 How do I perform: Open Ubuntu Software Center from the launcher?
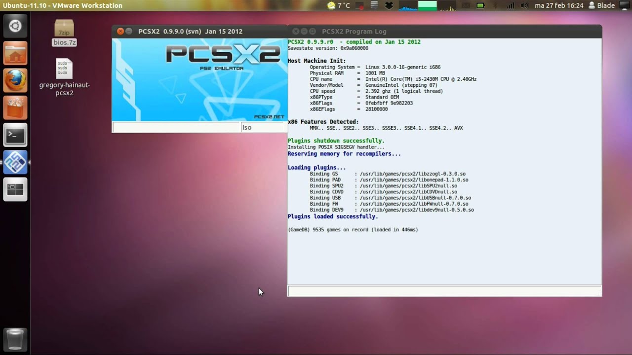(15, 107)
